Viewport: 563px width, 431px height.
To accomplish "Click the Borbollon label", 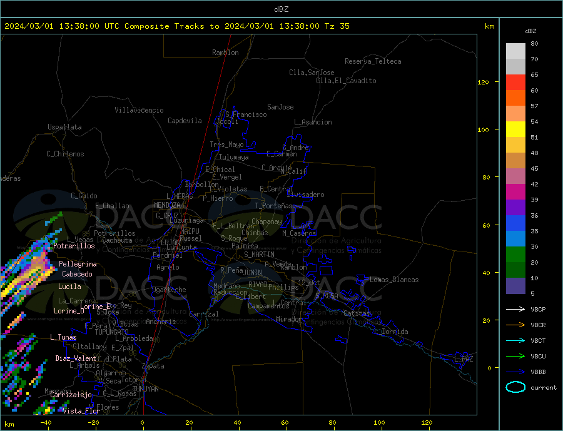I will tap(202, 185).
